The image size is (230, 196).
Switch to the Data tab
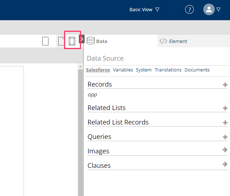[97, 41]
